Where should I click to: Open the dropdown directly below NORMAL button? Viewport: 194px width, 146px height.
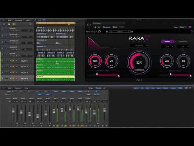point(168,47)
